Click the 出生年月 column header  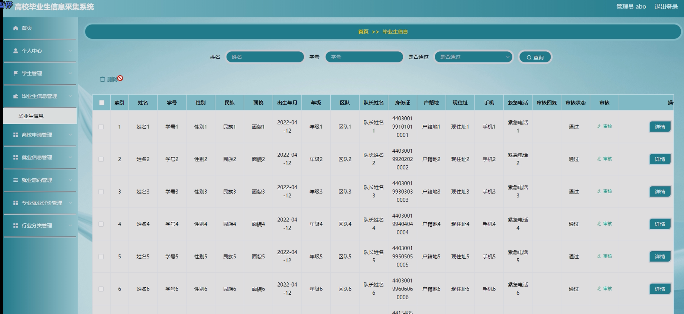287,103
